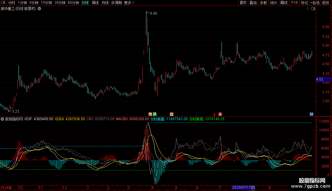Click the +自选 add to watchlist button
332x191 pixels.
pos(315,3)
